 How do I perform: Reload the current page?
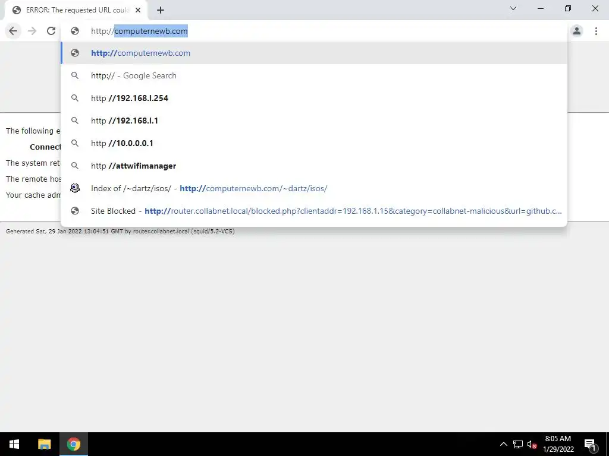(x=51, y=31)
